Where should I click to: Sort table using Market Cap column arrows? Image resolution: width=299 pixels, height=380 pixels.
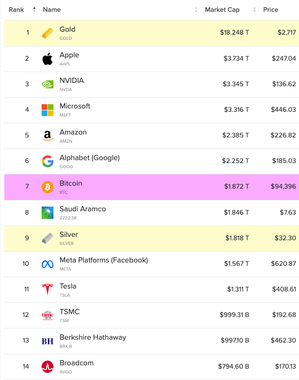[254, 9]
